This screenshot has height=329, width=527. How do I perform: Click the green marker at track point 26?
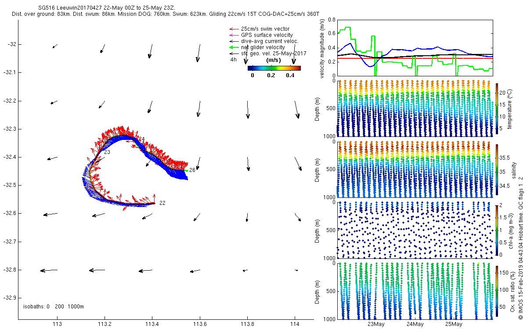pyautogui.click(x=186, y=170)
